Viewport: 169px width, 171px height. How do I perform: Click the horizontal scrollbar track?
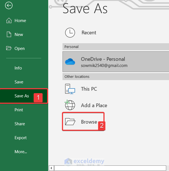(x=110, y=168)
